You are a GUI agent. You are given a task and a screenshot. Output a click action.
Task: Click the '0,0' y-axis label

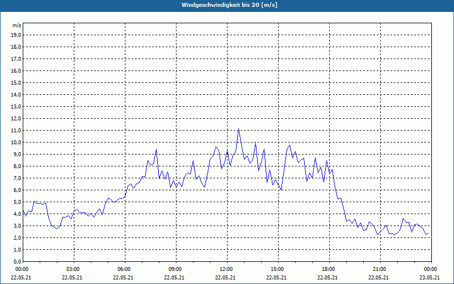pos(18,261)
